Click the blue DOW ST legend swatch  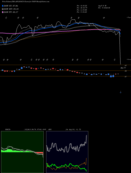pyautogui.click(x=3, y=6)
